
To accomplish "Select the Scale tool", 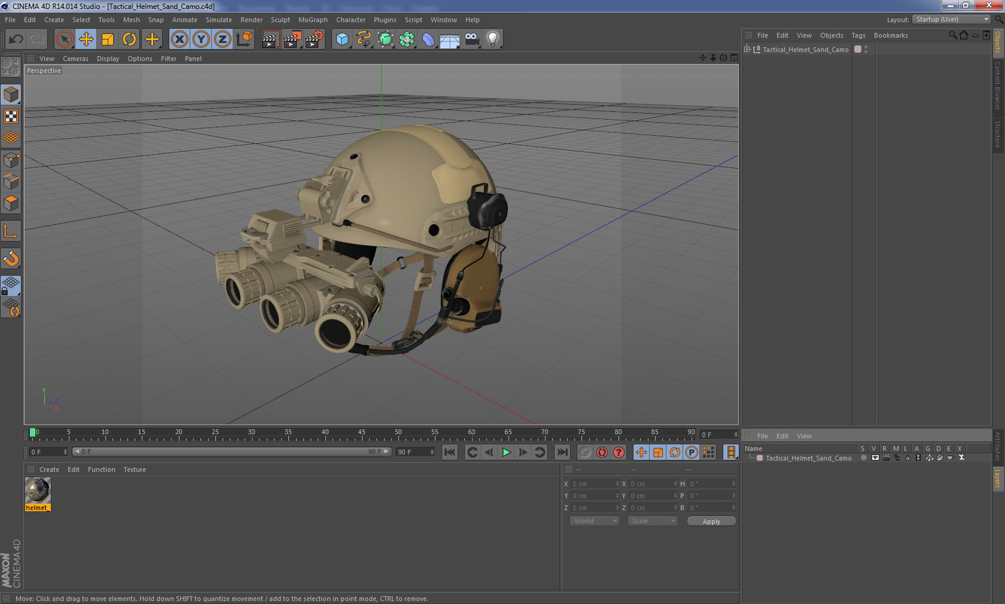I will [108, 39].
